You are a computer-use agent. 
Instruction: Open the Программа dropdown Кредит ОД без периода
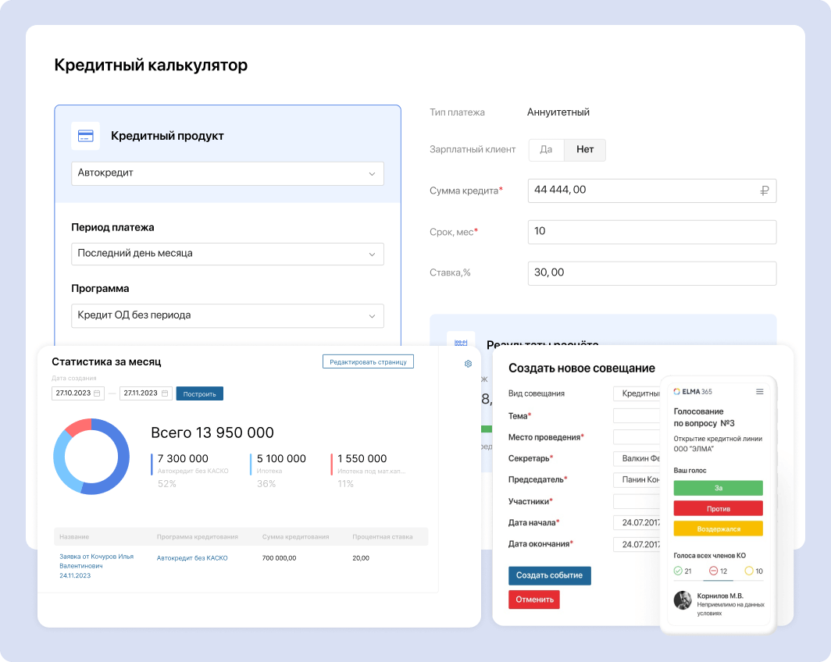tap(227, 315)
